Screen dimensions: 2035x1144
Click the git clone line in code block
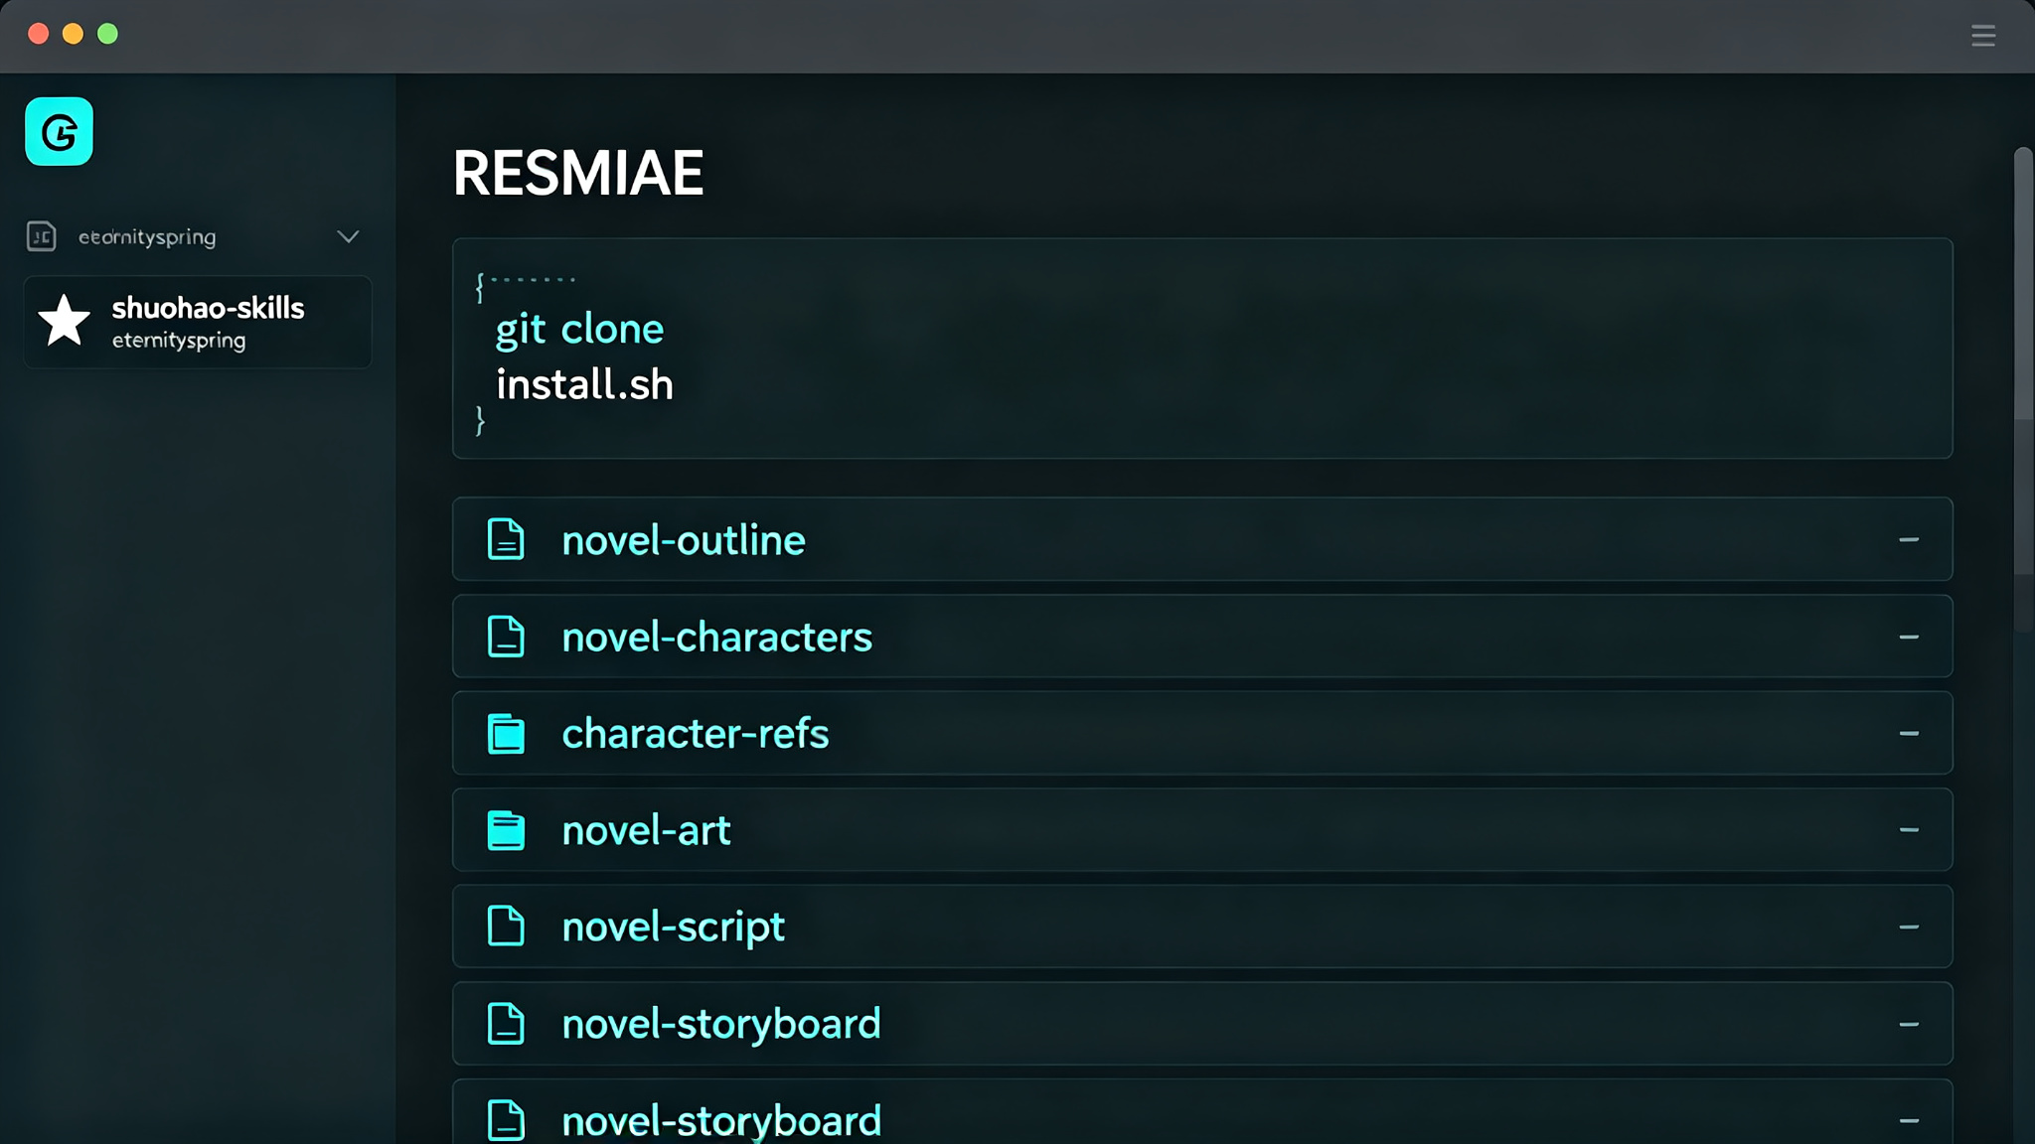tap(579, 330)
